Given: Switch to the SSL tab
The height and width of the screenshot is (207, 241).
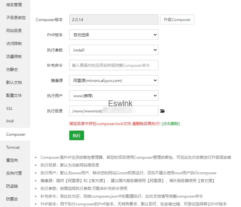Looking at the screenshot, I should (x=9, y=109).
